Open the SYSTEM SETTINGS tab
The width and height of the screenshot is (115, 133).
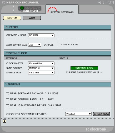pyautogui.click(x=62, y=9)
